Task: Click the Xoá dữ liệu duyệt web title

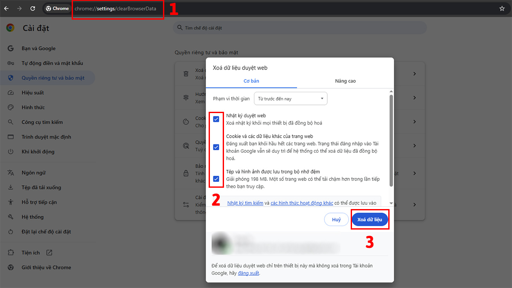Action: click(240, 67)
